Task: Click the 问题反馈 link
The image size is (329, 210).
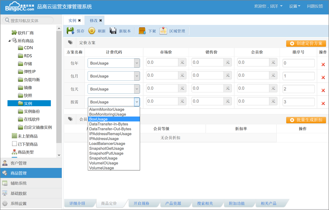Action: 315,6
